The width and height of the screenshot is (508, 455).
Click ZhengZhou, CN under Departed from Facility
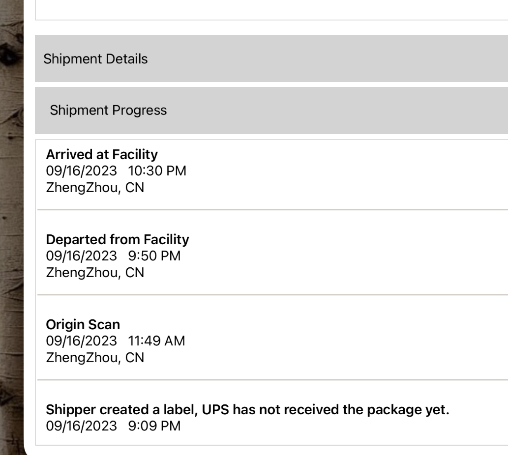coord(95,273)
